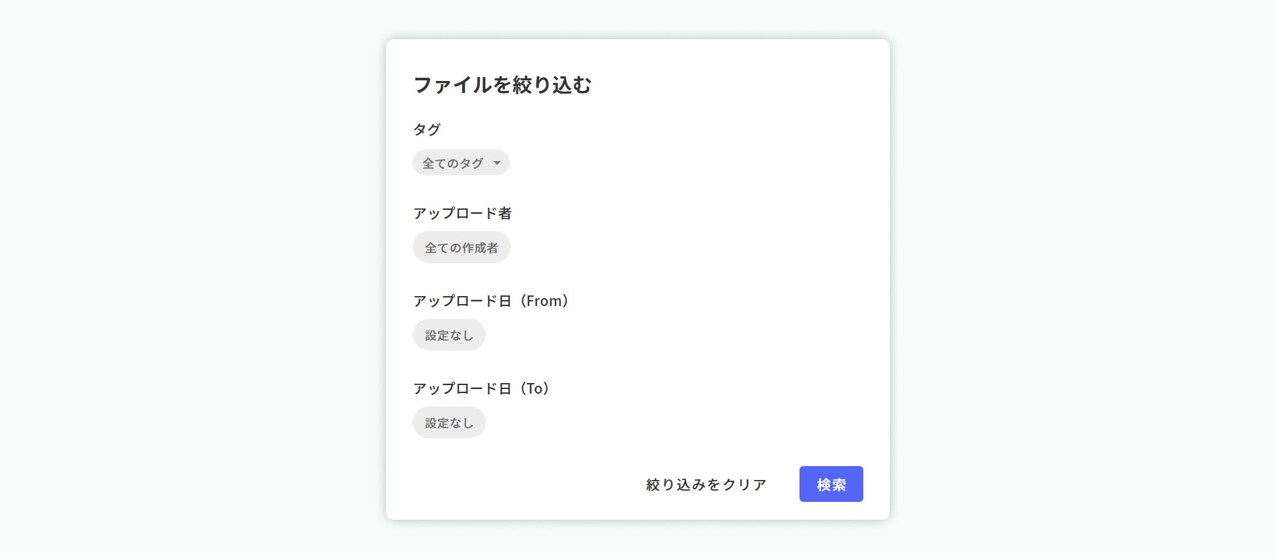The width and height of the screenshot is (1276, 559).
Task: Click the ファイルを絞り込む dialog title
Action: coord(502,85)
